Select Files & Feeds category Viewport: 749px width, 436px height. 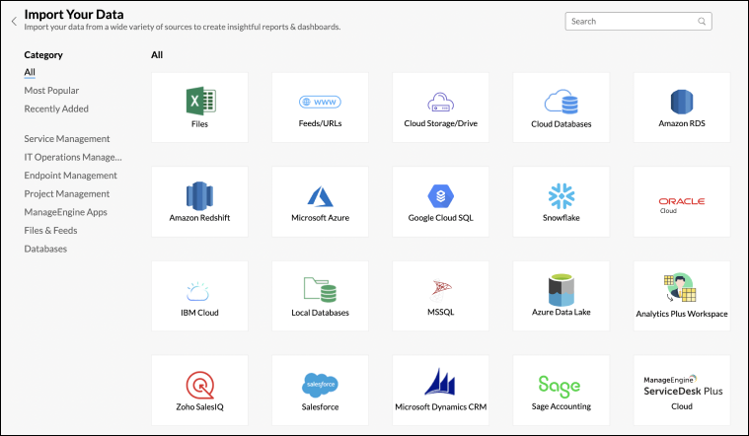click(x=50, y=231)
